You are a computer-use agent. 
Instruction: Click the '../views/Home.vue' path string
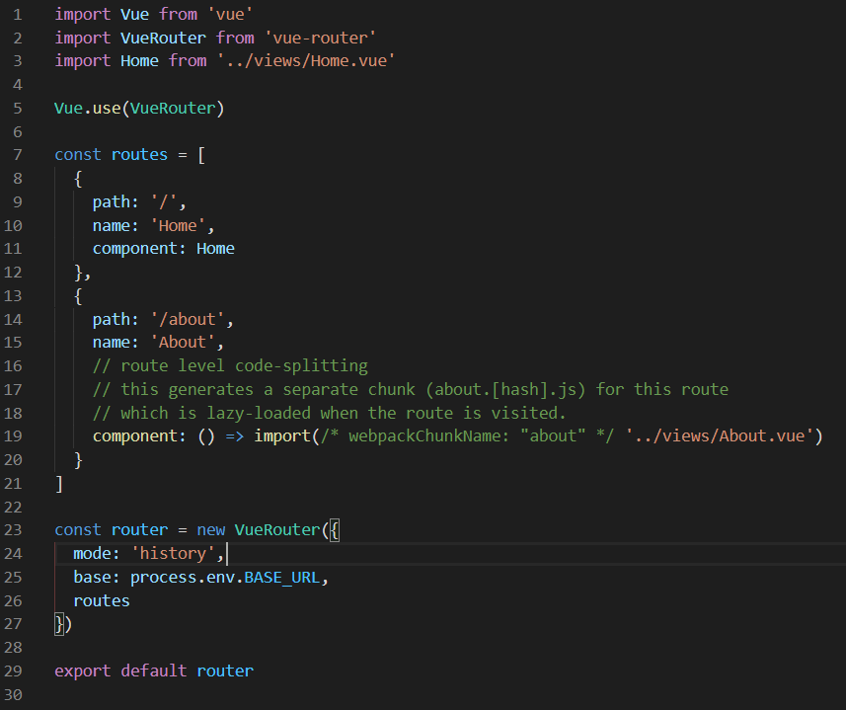click(x=306, y=60)
